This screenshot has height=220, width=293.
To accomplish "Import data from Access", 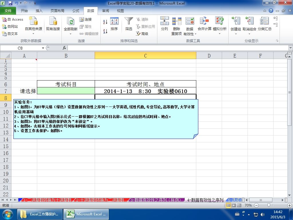I will 13,19.
